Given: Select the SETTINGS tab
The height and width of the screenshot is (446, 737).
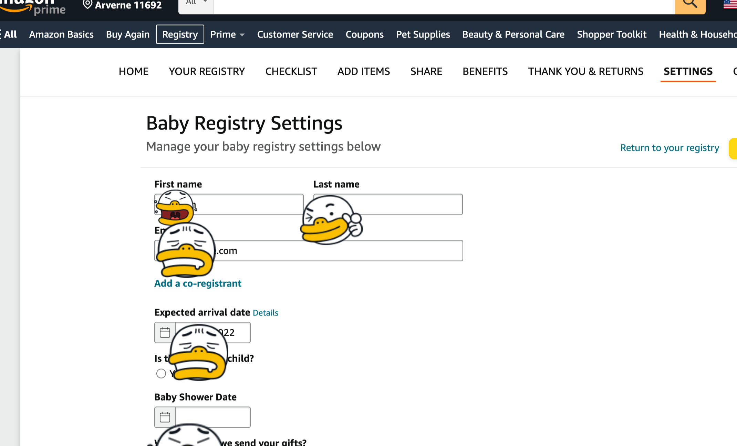Looking at the screenshot, I should click(x=688, y=71).
